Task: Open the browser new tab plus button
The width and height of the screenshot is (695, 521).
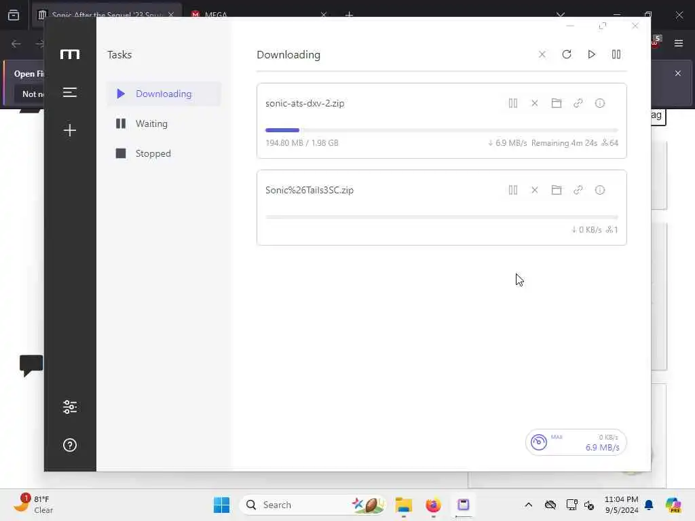Action: (x=349, y=15)
